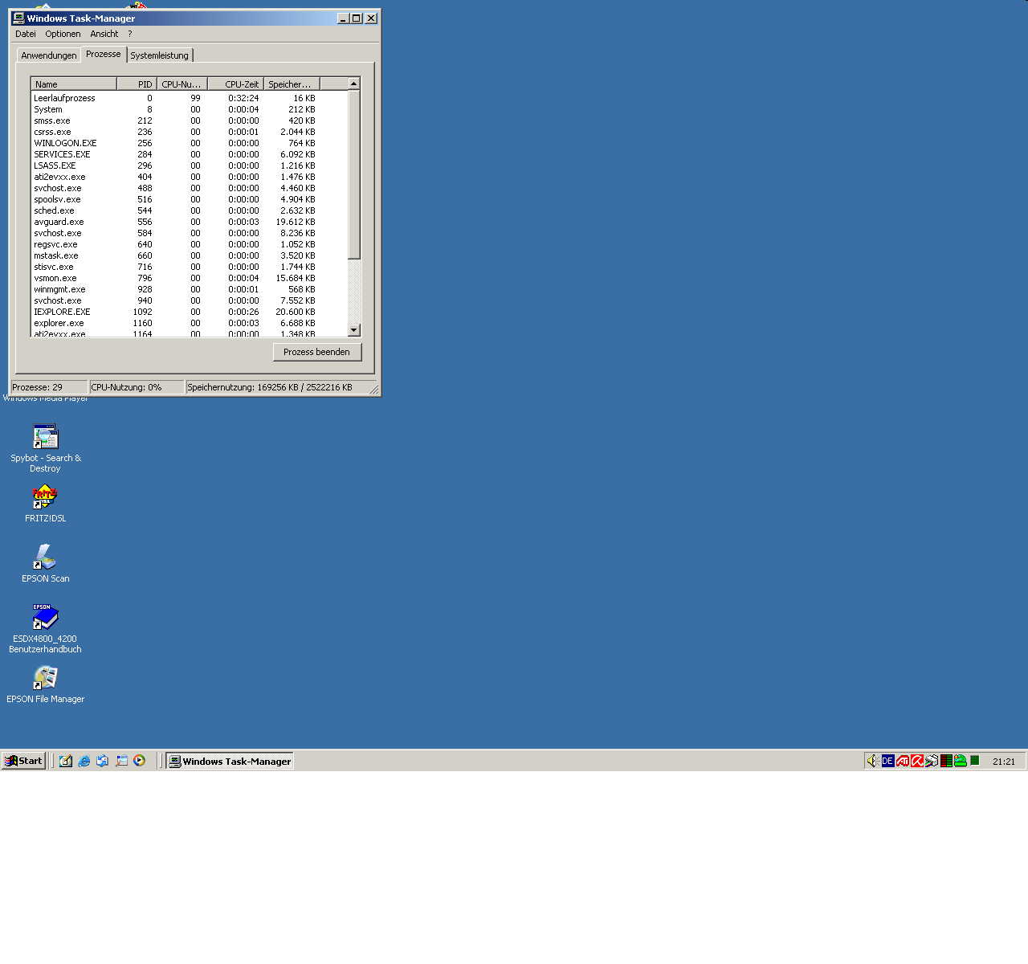Viewport: 1028px width, 964px height.
Task: Select the spoolsv.exe process
Action: point(189,199)
